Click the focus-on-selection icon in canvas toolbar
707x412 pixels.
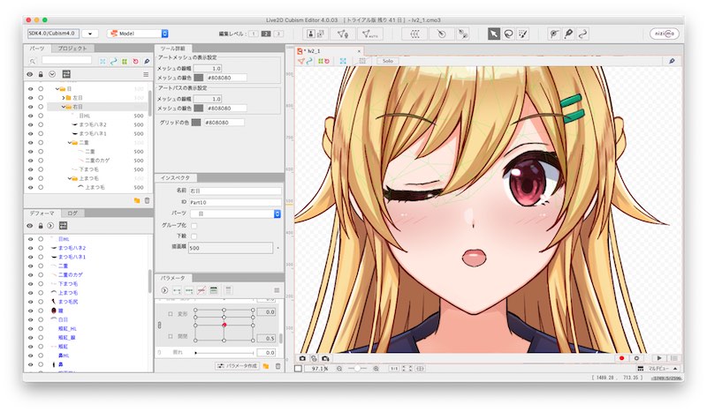click(343, 61)
